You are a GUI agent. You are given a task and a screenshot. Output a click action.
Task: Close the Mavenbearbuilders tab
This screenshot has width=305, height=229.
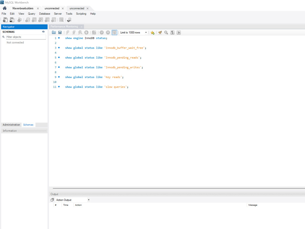(38, 8)
